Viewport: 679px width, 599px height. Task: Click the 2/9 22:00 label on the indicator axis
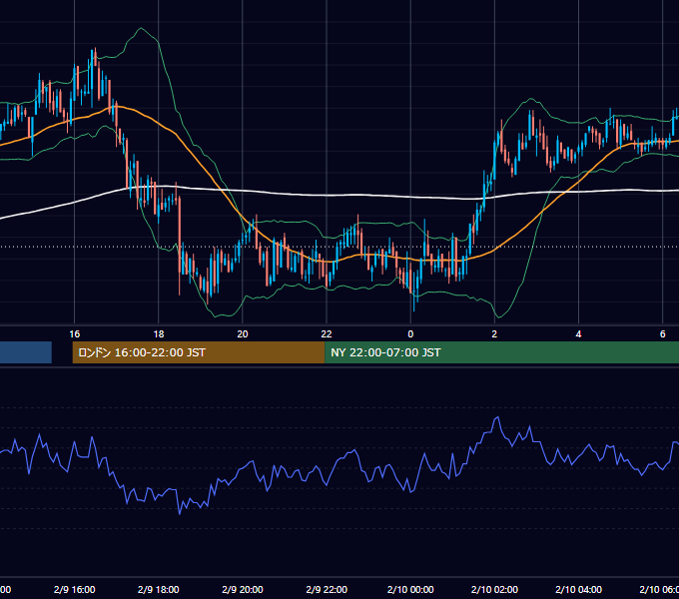tap(327, 589)
